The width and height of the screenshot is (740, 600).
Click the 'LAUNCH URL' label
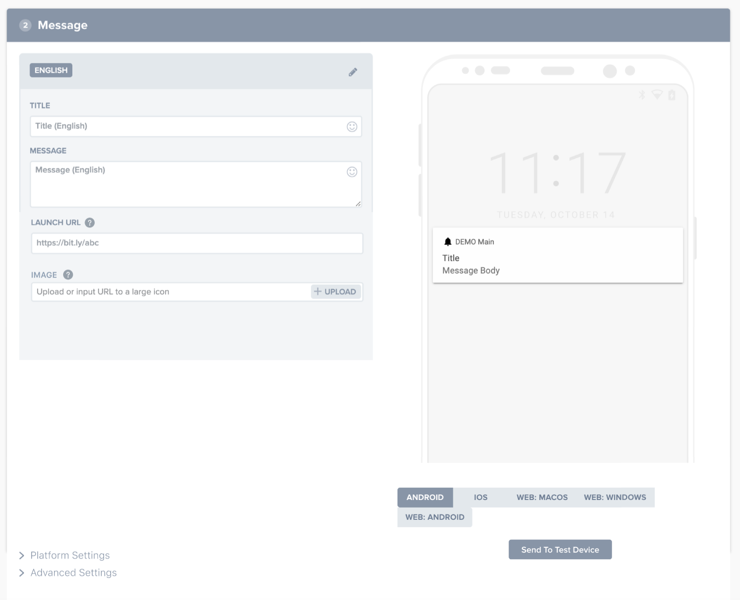56,222
